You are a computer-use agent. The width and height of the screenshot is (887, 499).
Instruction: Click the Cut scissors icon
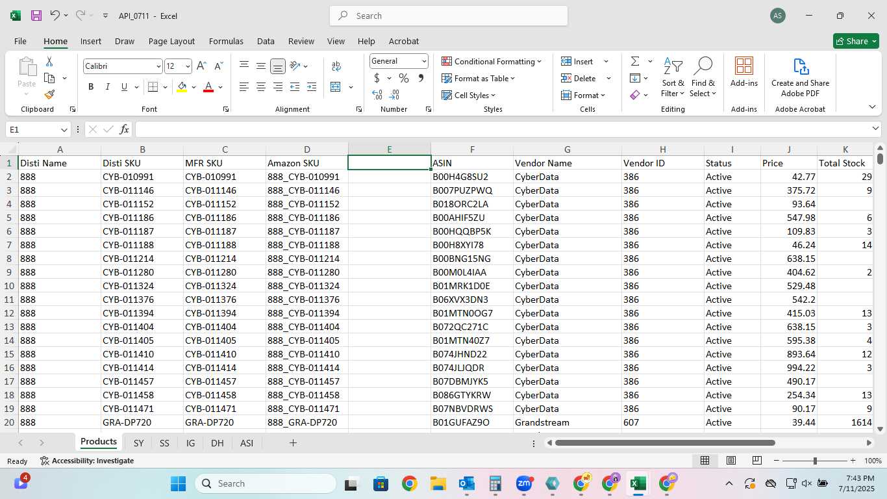coord(49,62)
